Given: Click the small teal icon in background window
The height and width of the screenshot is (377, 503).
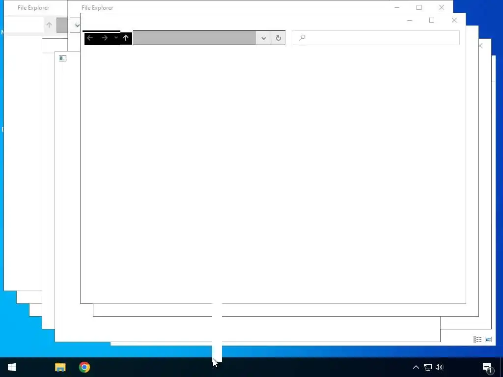Looking at the screenshot, I should [62, 58].
